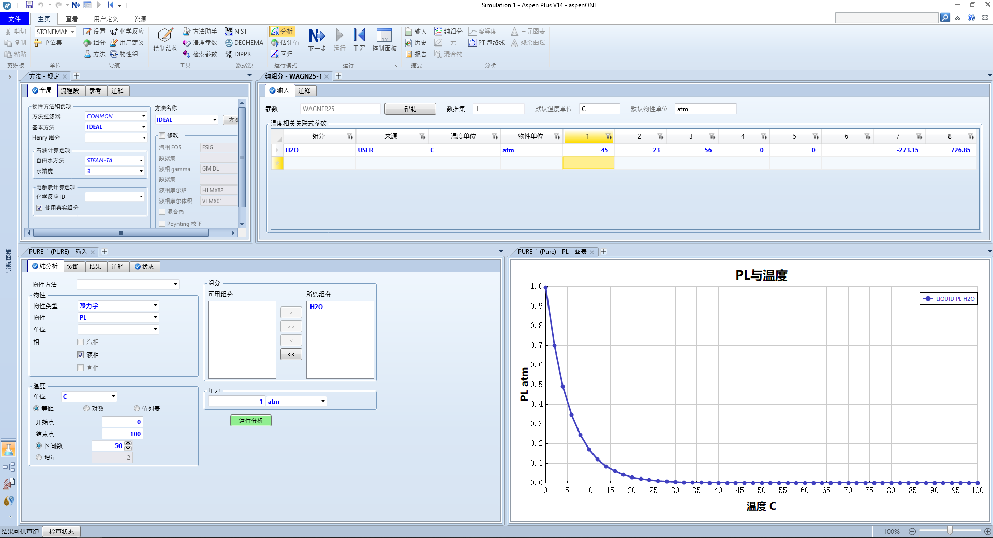The image size is (993, 538).
Task: Click 单位集 (Unit Sets) icon
Action: pos(48,43)
